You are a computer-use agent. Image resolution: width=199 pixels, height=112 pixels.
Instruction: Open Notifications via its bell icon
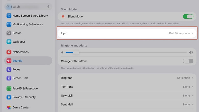coord(9,52)
